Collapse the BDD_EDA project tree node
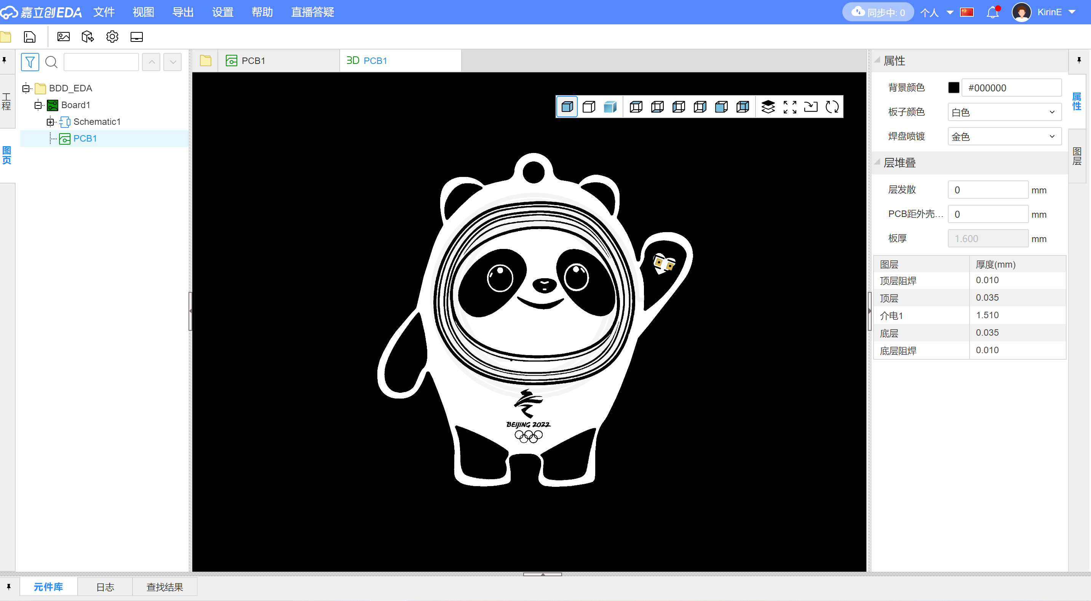Viewport: 1091px width, 601px height. (x=26, y=88)
